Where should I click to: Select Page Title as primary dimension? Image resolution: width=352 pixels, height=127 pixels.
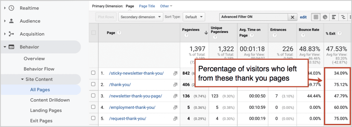[x=147, y=6]
